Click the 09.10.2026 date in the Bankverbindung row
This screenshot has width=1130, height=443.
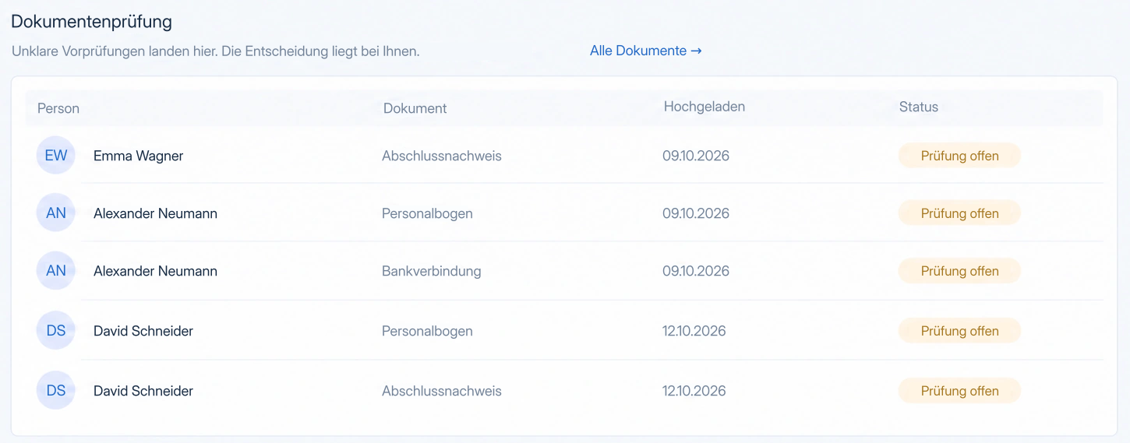click(x=696, y=271)
